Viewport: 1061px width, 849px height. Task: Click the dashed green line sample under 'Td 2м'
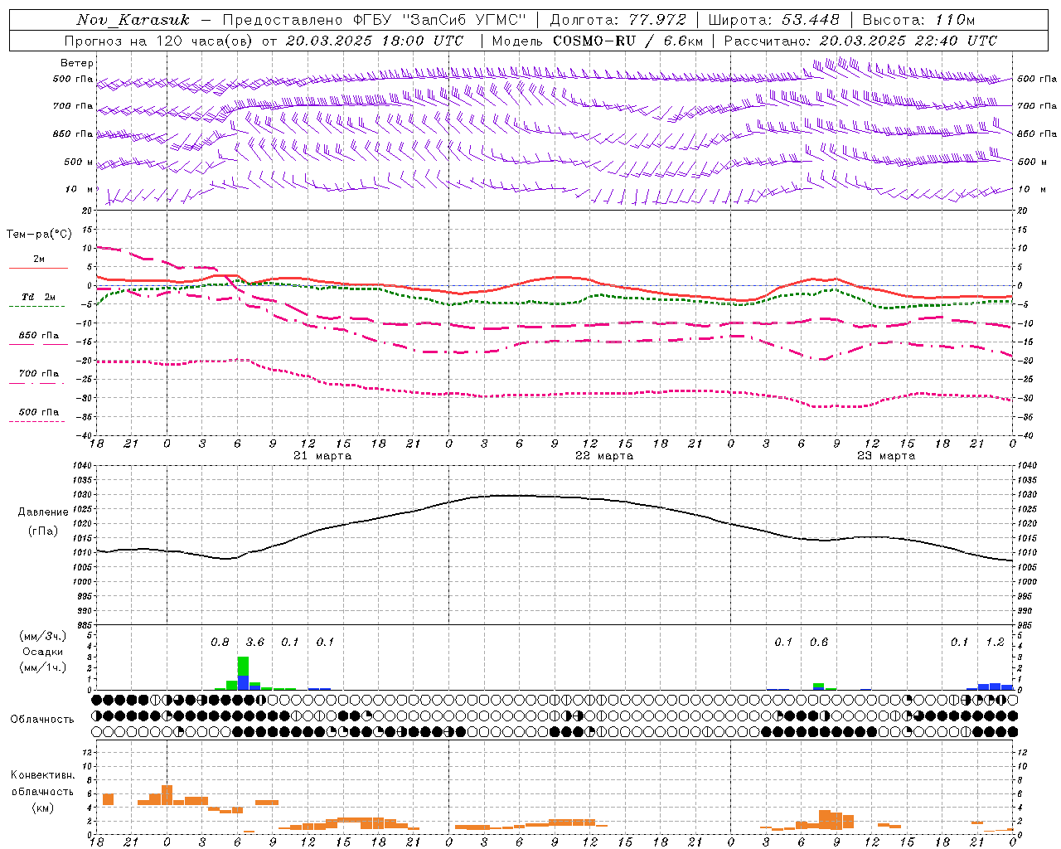pos(36,306)
